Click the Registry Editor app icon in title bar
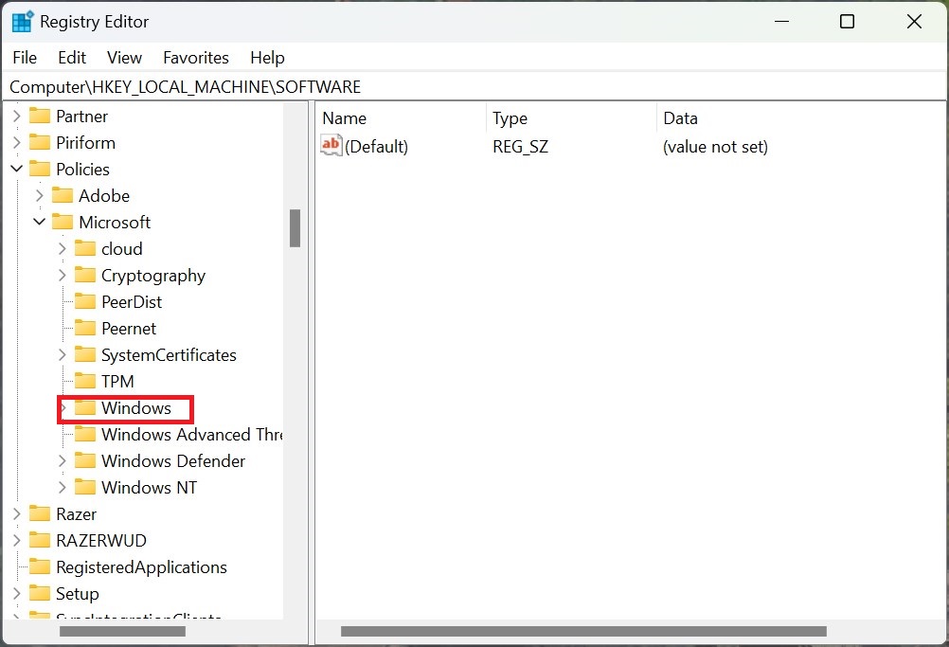949x647 pixels. [23, 21]
